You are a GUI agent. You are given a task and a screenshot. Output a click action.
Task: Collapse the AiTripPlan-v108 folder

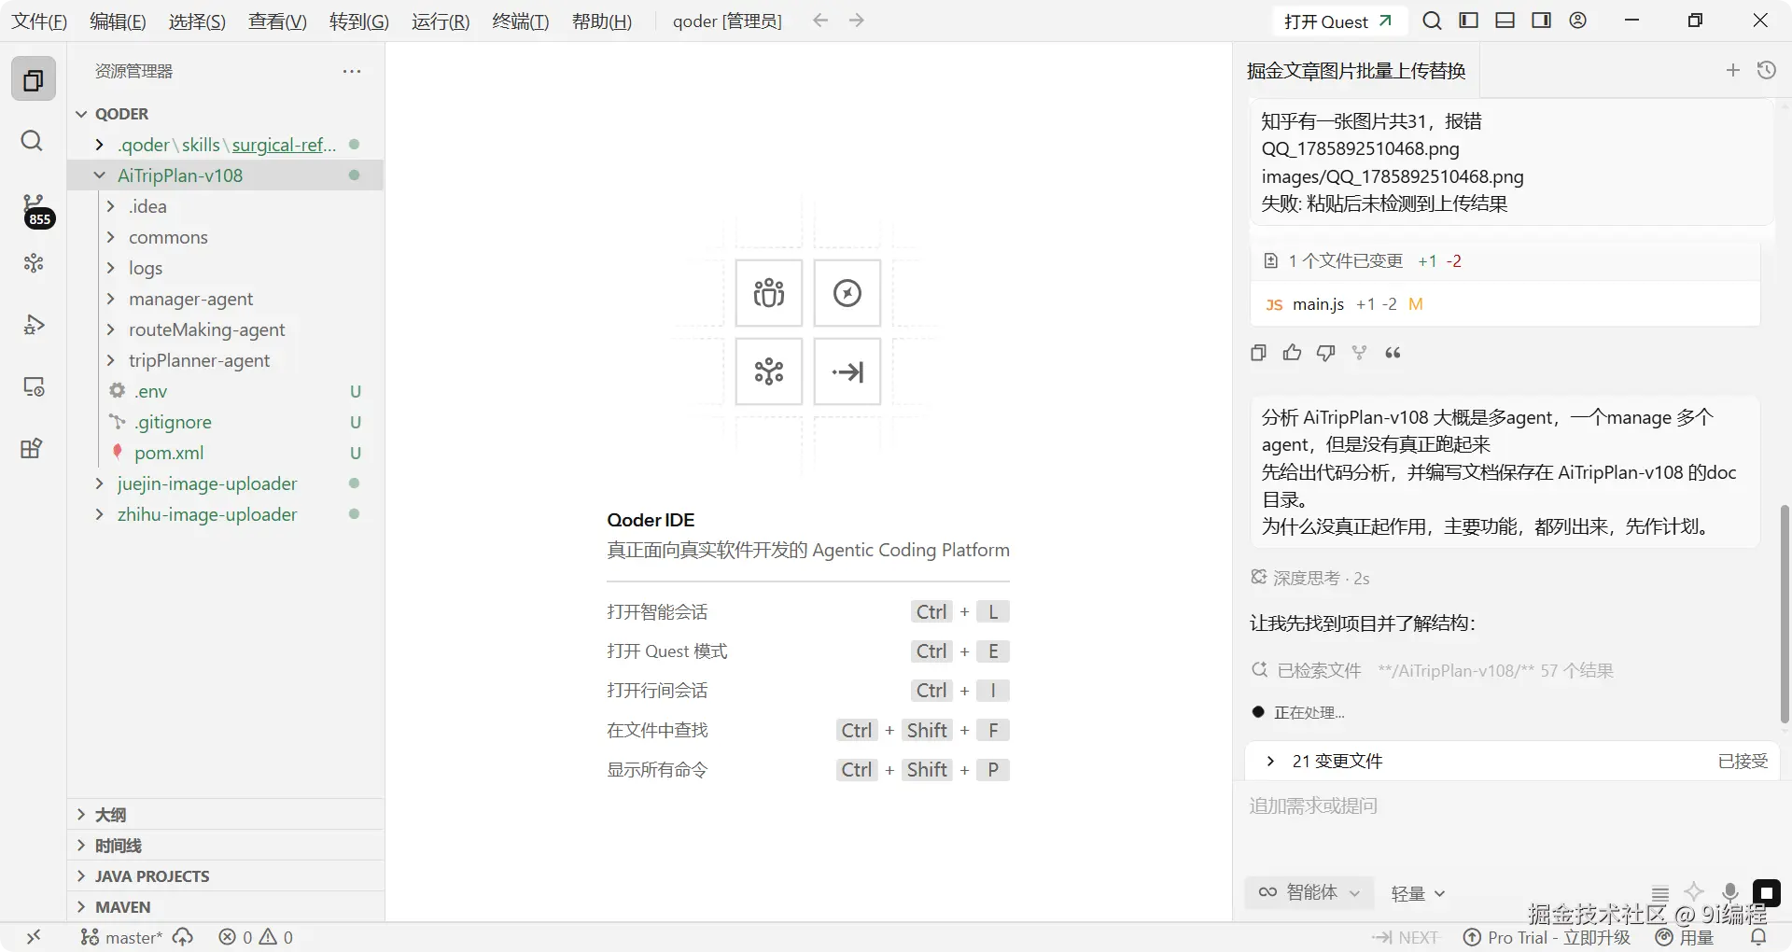[225, 175]
